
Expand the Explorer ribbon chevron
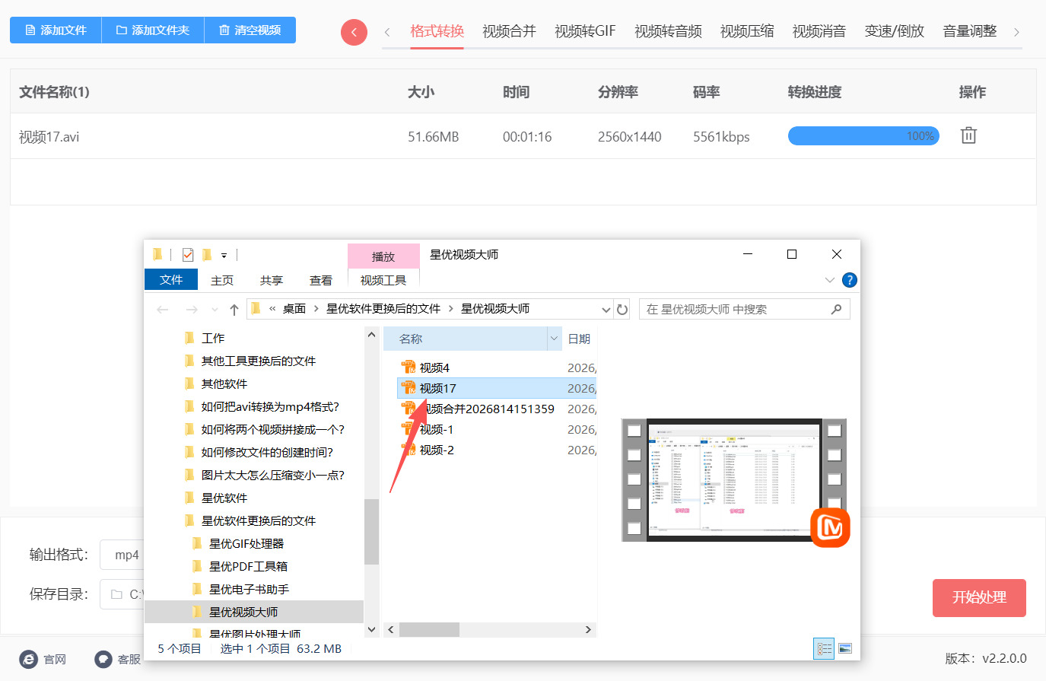click(830, 280)
